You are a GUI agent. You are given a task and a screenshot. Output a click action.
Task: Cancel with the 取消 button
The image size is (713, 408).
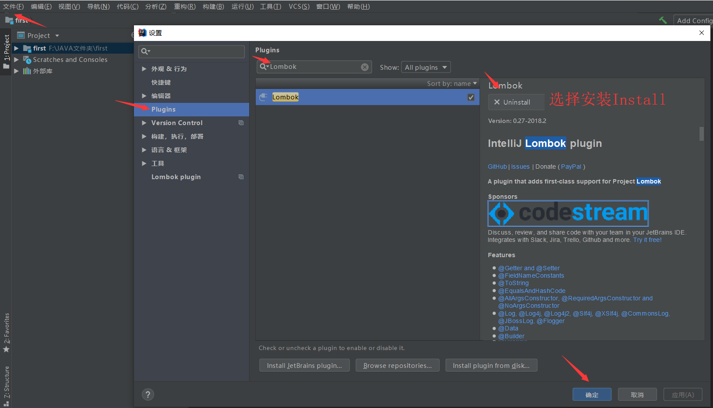[638, 394]
